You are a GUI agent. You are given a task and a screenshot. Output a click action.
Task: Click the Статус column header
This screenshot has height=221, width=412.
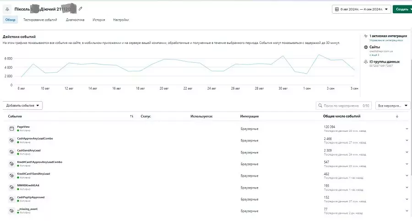(146, 116)
